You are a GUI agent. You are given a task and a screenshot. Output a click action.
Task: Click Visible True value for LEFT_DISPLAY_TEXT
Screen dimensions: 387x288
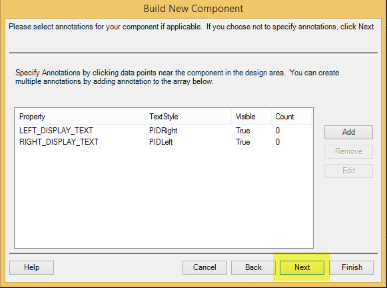[243, 131]
